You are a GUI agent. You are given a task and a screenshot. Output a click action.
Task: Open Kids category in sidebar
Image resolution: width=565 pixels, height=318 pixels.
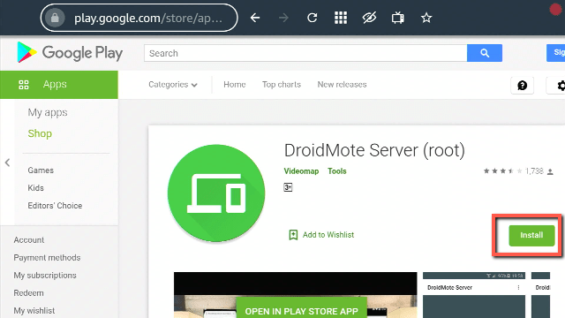[x=35, y=188]
